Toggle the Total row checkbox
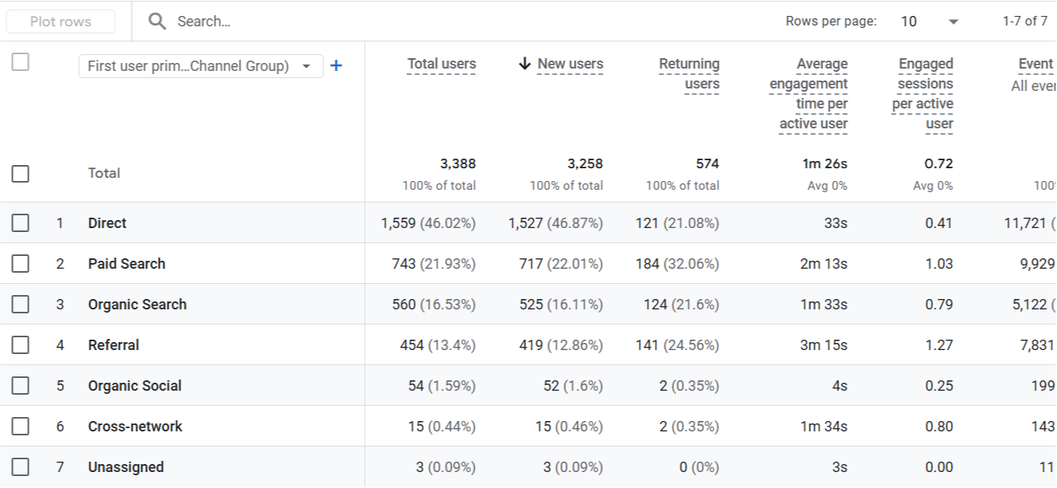 pos(21,173)
